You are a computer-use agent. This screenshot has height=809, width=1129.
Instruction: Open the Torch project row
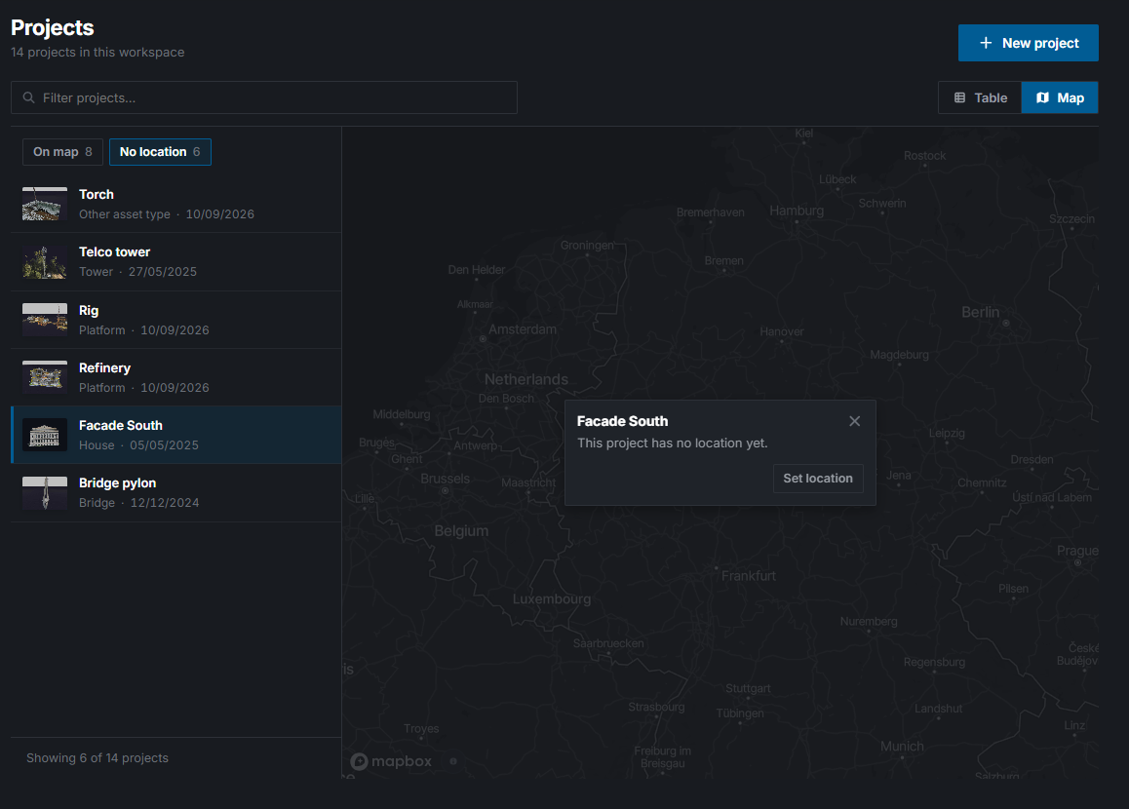pyautogui.click(x=175, y=205)
